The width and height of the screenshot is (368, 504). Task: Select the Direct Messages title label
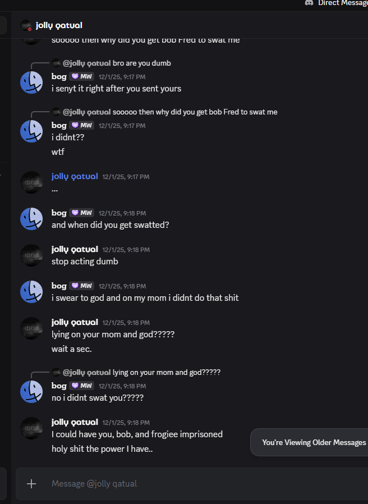343,3
